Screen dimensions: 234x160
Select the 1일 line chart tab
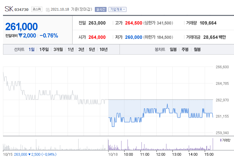[32, 49]
